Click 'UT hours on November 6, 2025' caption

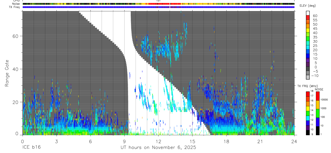[158, 148]
